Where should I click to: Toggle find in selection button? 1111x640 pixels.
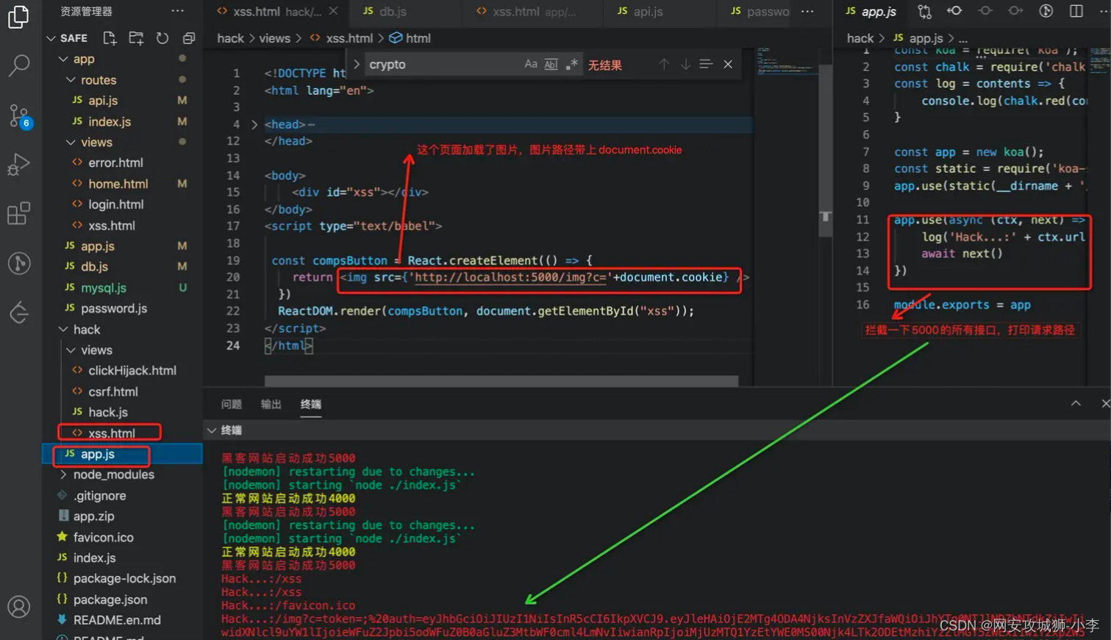[x=706, y=64]
